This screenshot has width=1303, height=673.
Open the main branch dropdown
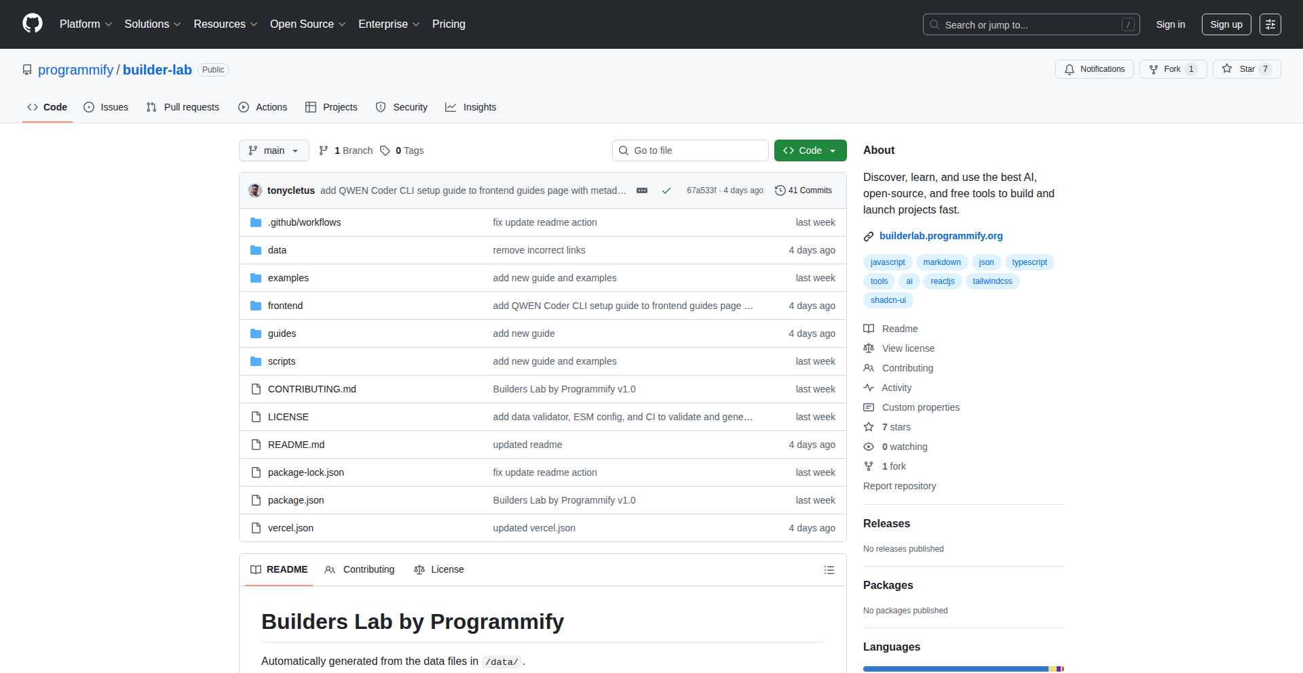[x=273, y=150]
